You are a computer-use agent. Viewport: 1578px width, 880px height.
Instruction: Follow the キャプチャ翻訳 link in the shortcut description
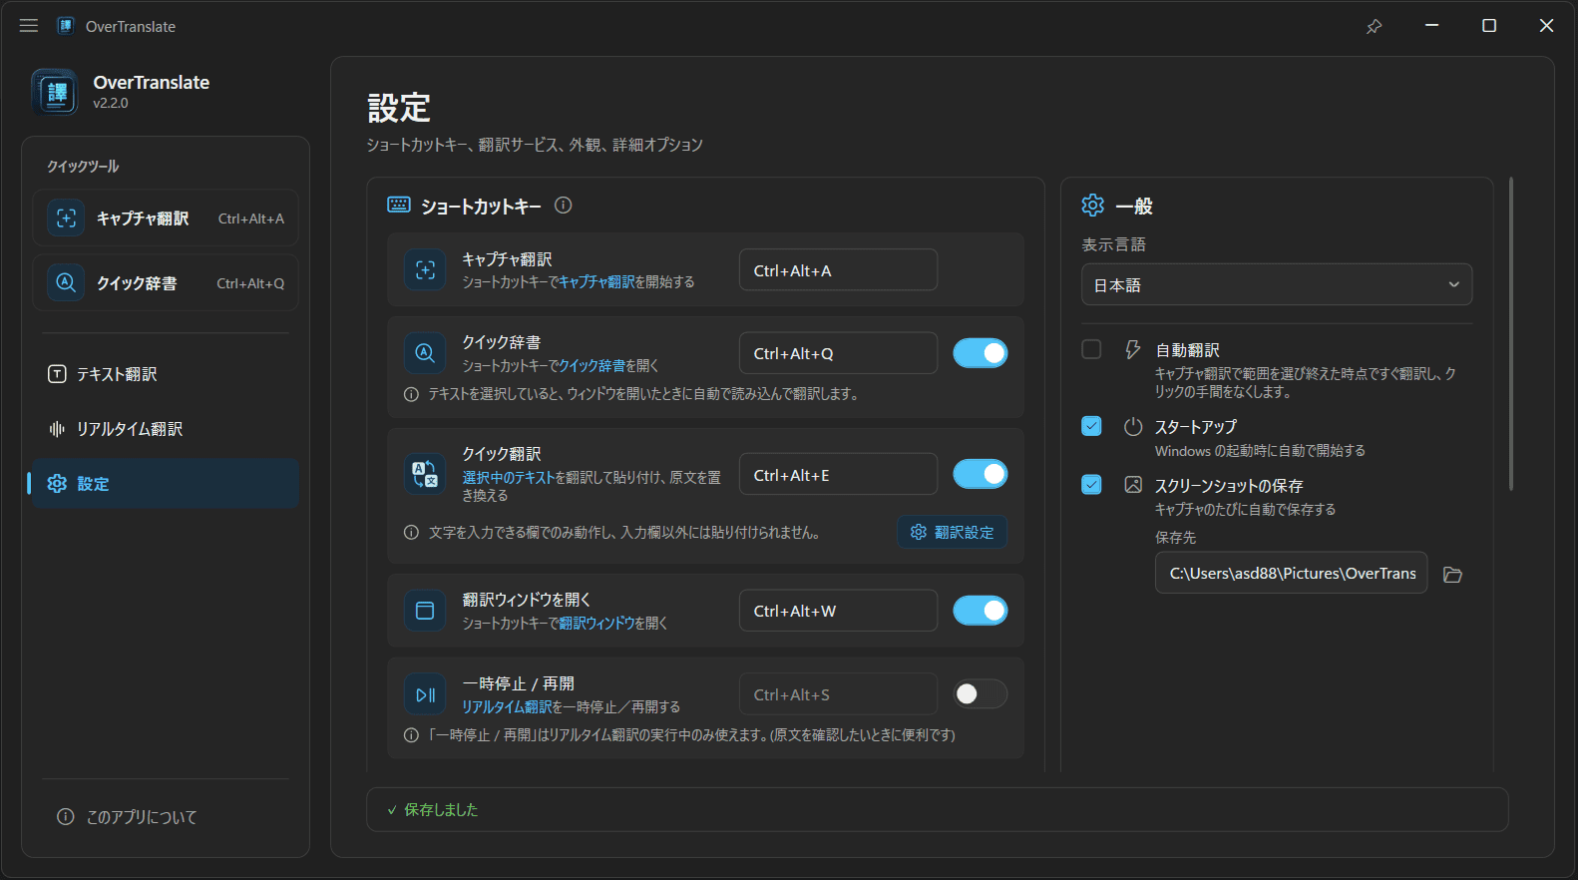pos(596,282)
